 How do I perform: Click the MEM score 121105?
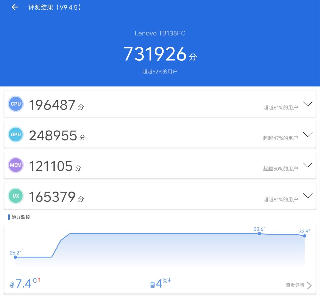[51, 166]
